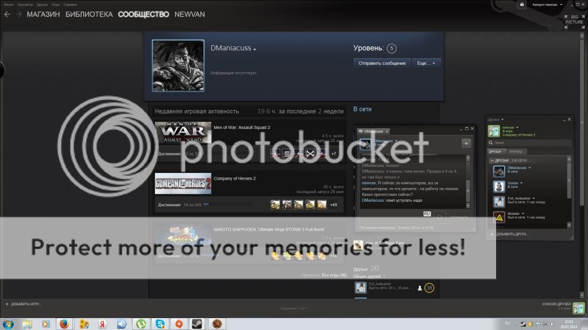Open the dropdown arrow next to khubler
Screen dimensions: 588x330
pos(523,214)
